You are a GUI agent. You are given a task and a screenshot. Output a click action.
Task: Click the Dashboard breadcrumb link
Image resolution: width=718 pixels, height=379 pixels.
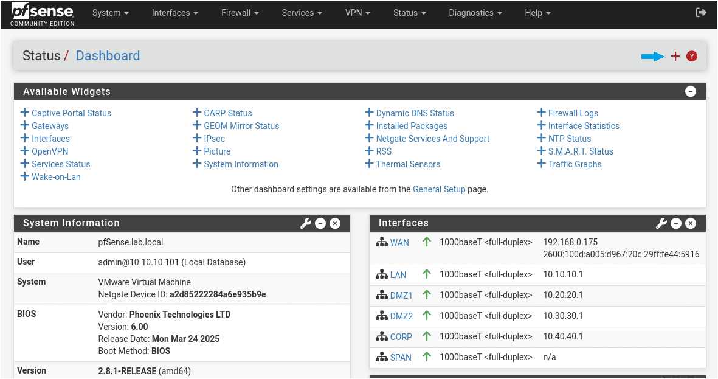pos(108,55)
